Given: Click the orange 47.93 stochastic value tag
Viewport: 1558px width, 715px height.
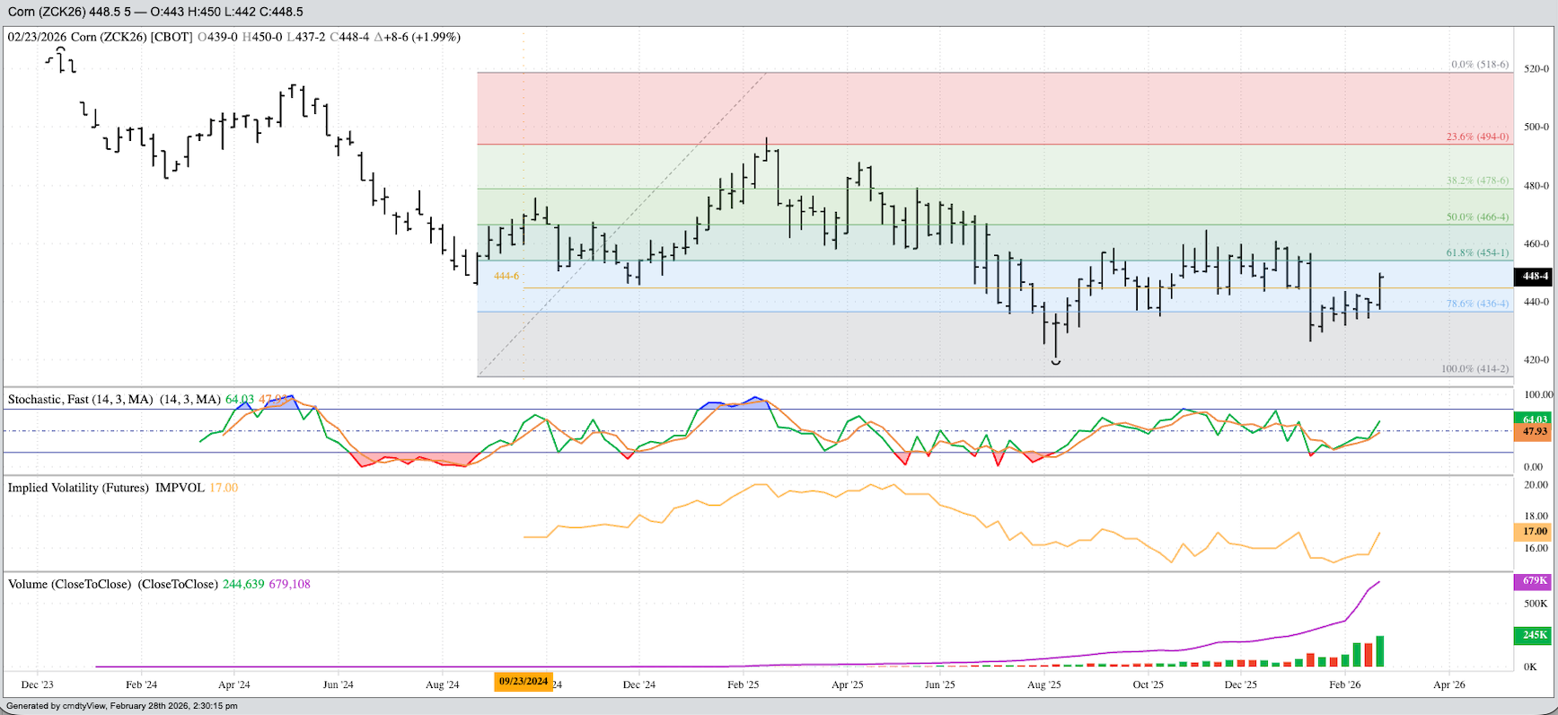Looking at the screenshot, I should (1535, 432).
